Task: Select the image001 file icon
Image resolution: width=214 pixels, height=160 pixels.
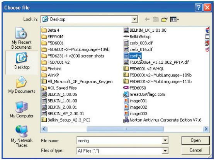Action: (x=126, y=101)
